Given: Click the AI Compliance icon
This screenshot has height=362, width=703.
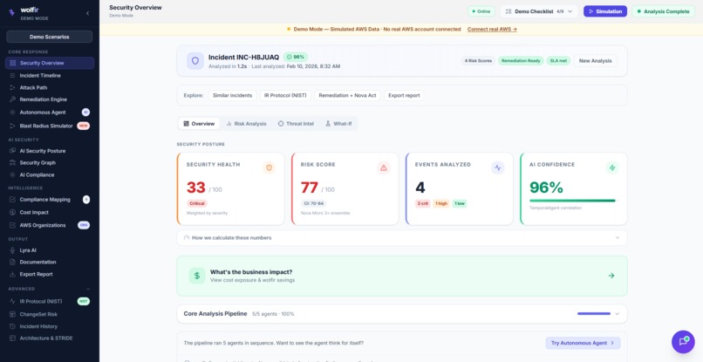Looking at the screenshot, I should (x=12, y=175).
